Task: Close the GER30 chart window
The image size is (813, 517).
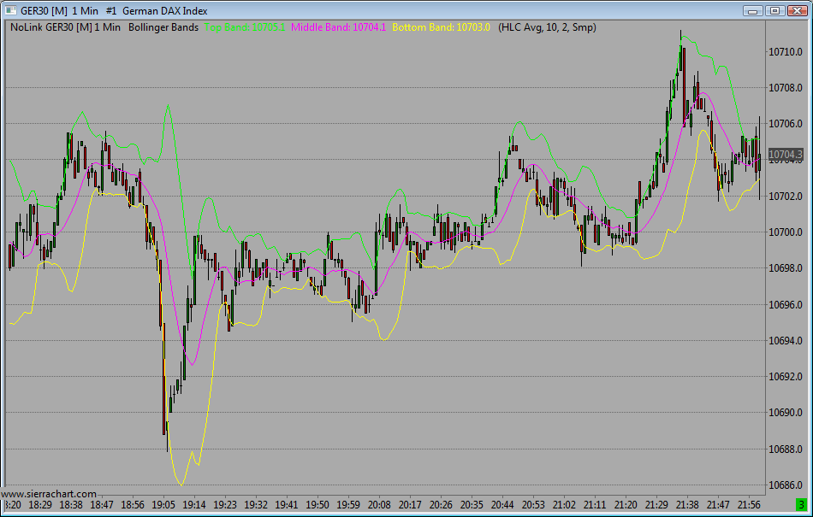Action: [x=797, y=10]
